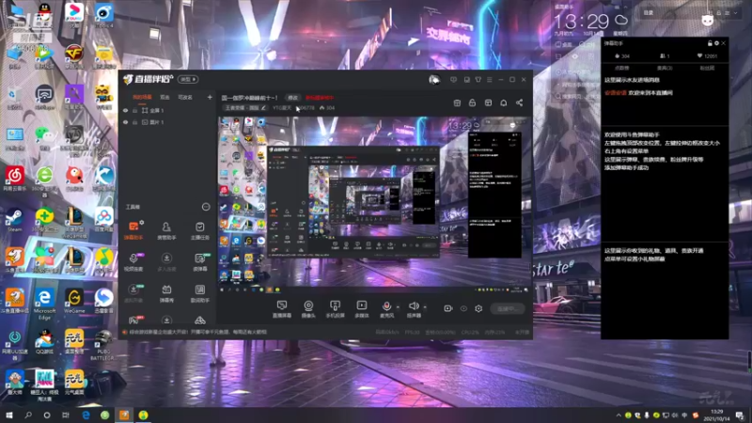752x423 pixels.
Task: Click the bell notification icon beside stream title
Action: (x=504, y=102)
